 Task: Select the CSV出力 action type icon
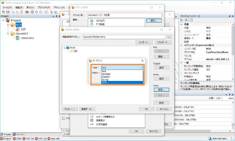92,21
